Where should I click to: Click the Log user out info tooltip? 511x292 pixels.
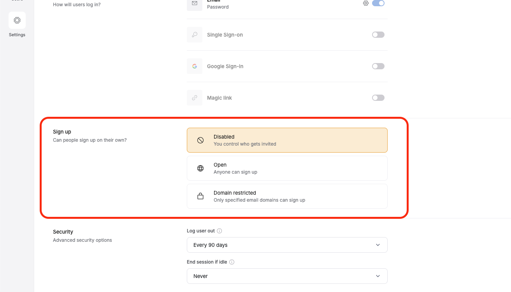click(220, 230)
